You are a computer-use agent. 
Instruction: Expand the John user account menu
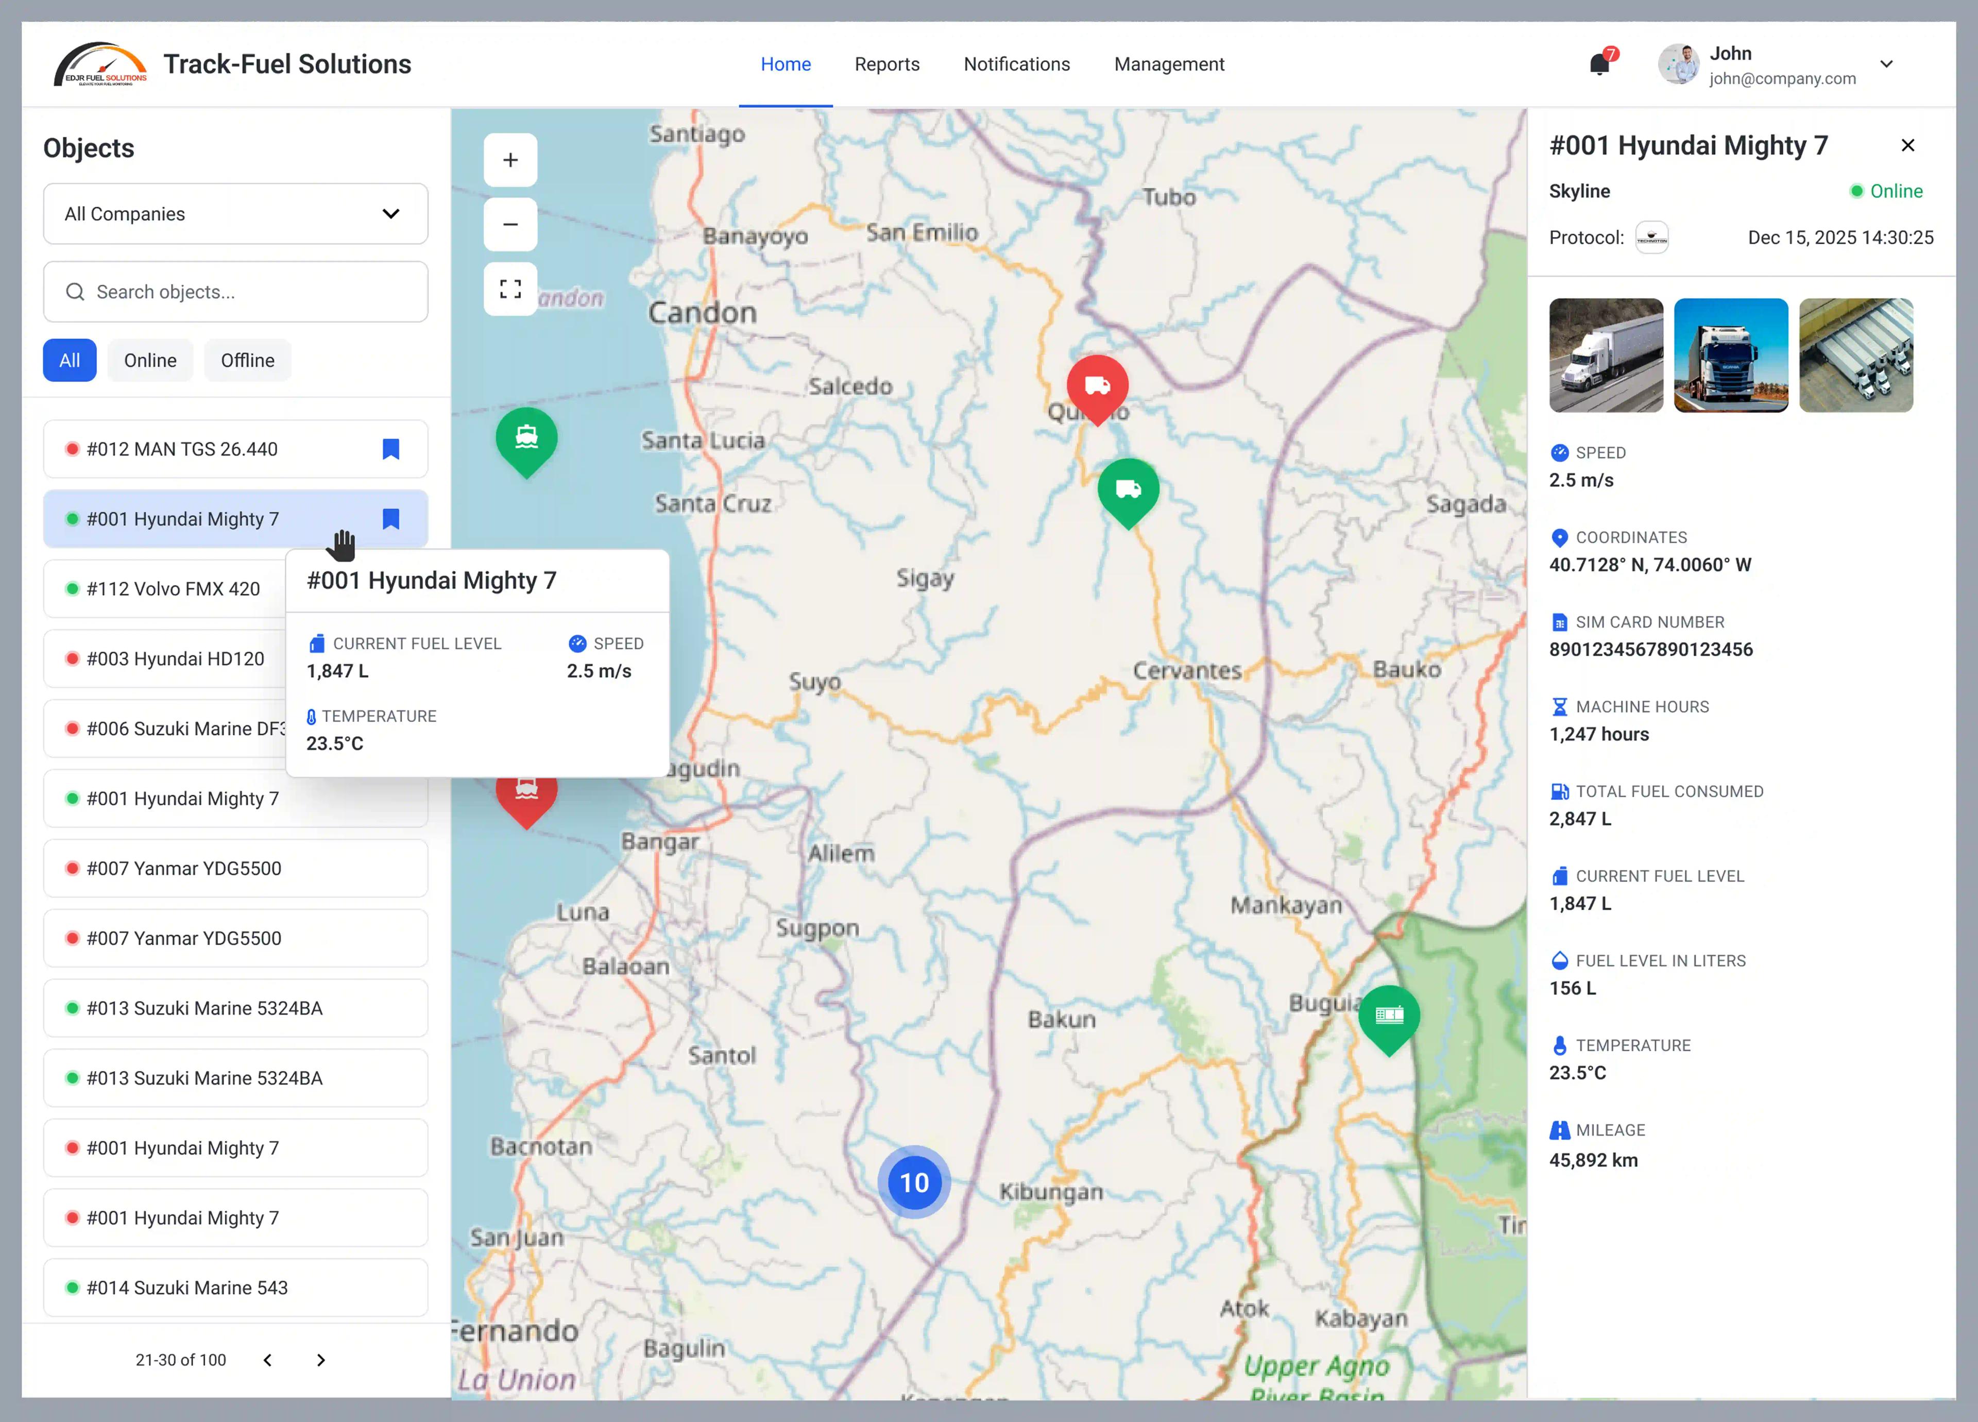tap(1886, 64)
